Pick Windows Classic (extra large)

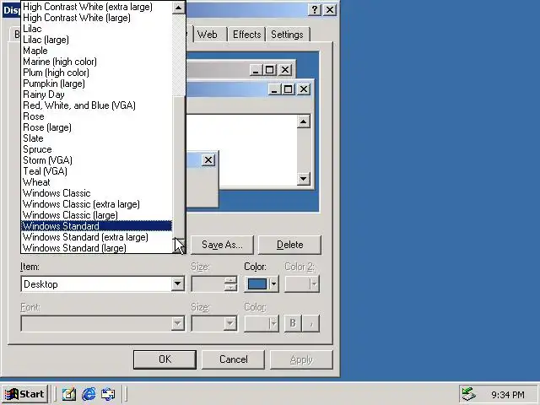pos(96,204)
